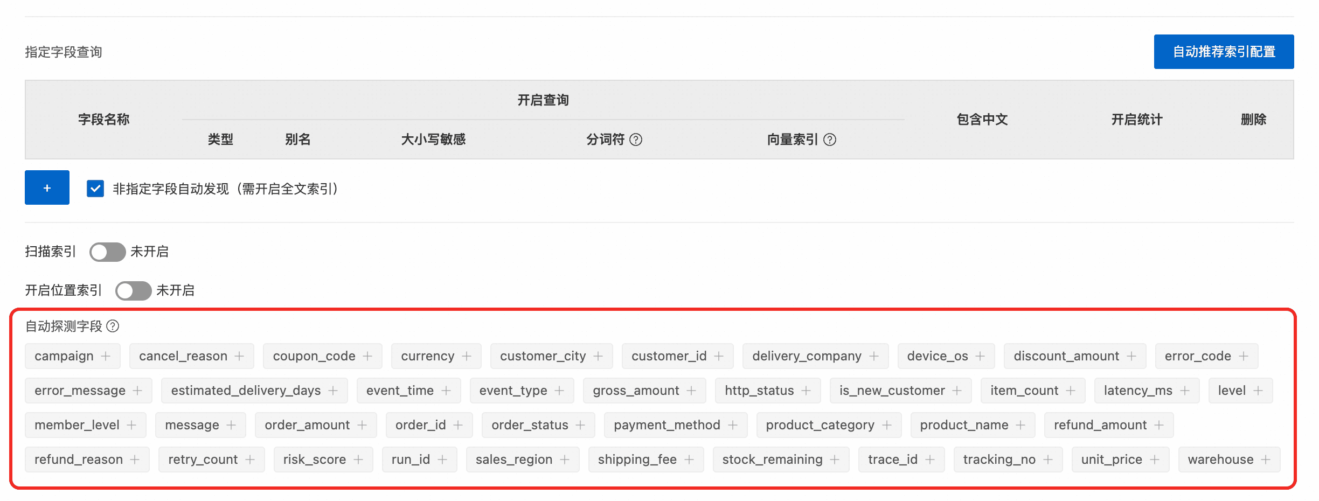Click the level field tag
The image size is (1319, 501).
click(1240, 391)
